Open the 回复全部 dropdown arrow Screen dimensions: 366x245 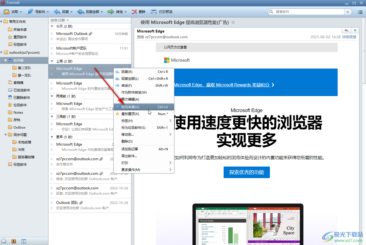pyautogui.click(x=102, y=12)
